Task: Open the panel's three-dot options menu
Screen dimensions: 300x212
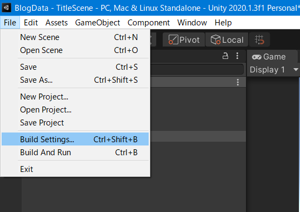Action: pyautogui.click(x=237, y=56)
